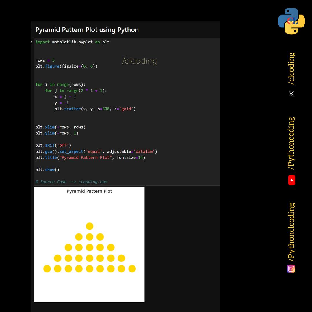This screenshot has height=312, width=312.
Task: Click the X (Twitter) icon
Action: click(291, 94)
